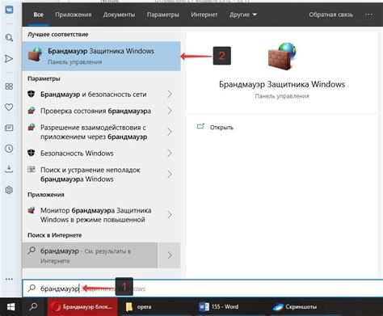Click the three dots at sidebar bottom

9,279
